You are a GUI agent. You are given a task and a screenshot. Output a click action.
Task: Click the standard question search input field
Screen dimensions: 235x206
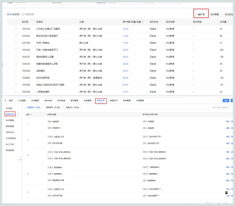pos(222,107)
